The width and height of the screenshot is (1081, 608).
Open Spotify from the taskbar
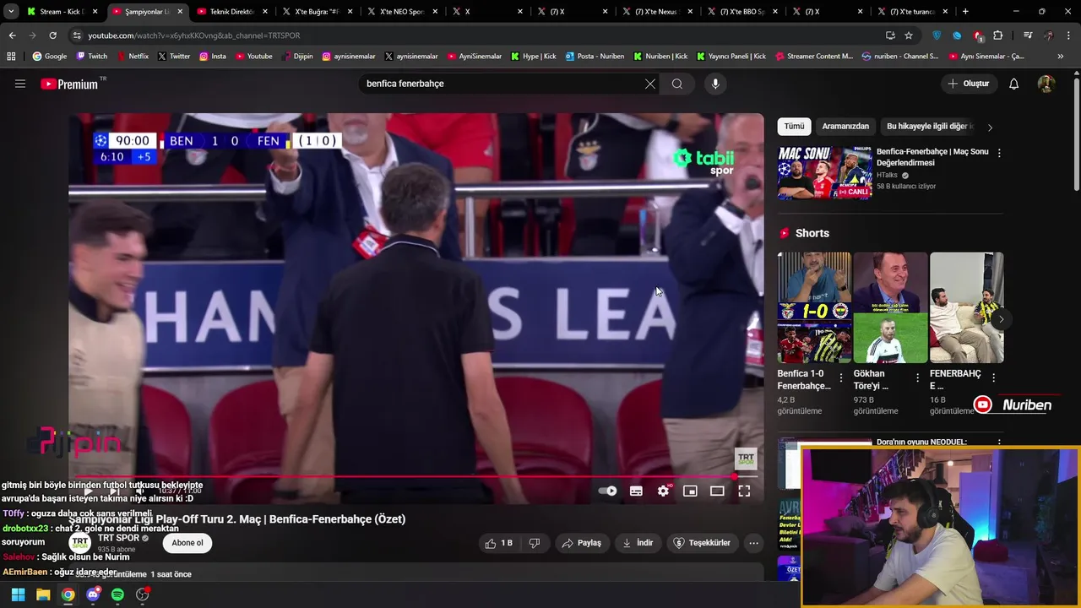tap(117, 594)
